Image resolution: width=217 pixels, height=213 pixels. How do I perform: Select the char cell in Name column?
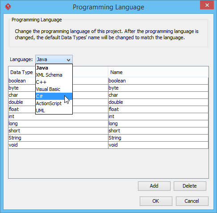point(158,95)
